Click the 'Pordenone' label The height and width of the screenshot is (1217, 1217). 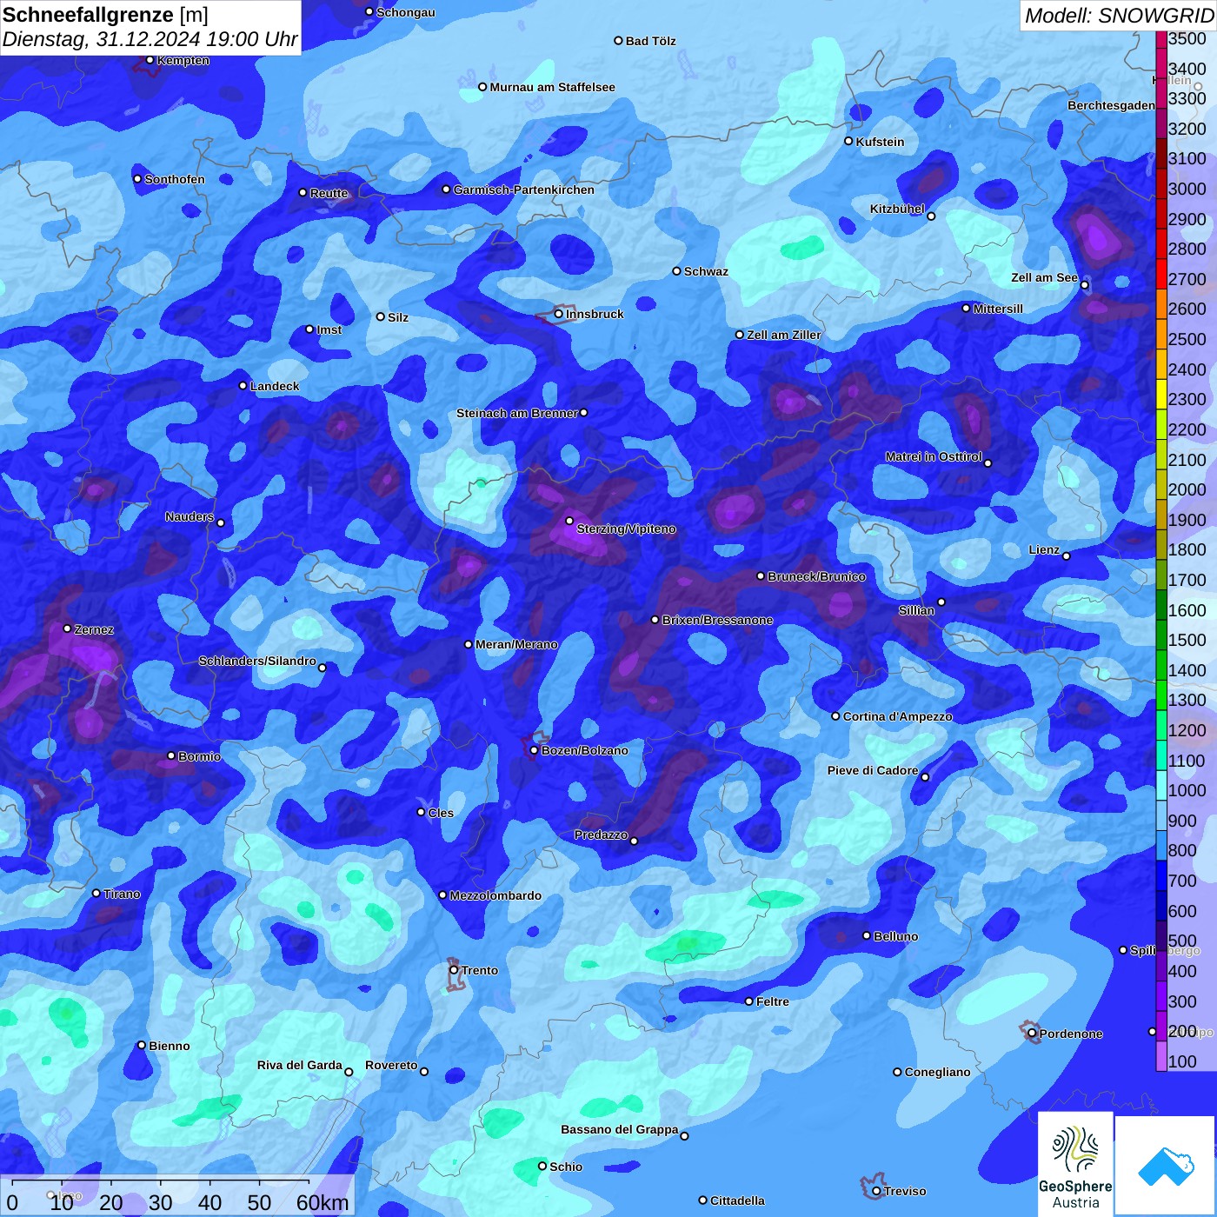pos(1071,1034)
